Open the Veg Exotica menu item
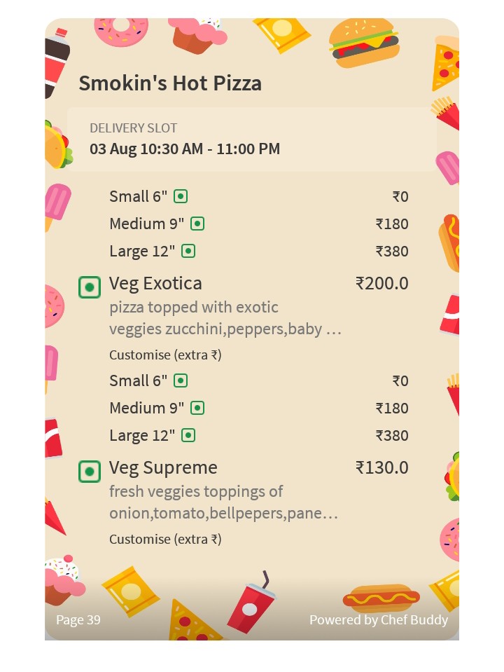 155,284
